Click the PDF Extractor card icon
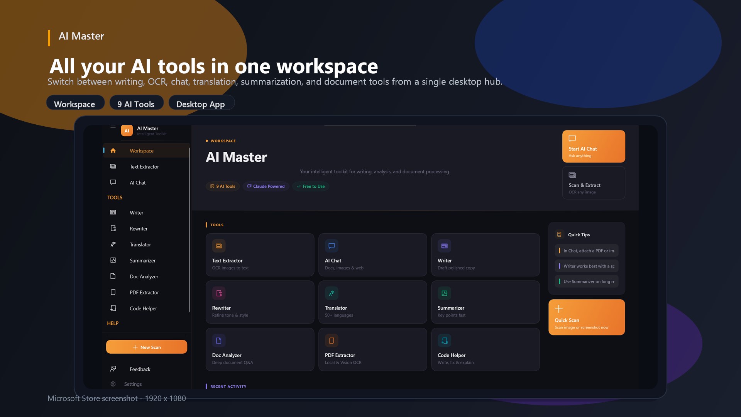The height and width of the screenshot is (417, 741). (332, 341)
